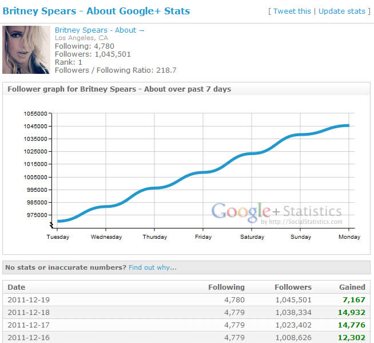Click the 14,776 gained value
This screenshot has height=343, width=374.
(x=352, y=325)
